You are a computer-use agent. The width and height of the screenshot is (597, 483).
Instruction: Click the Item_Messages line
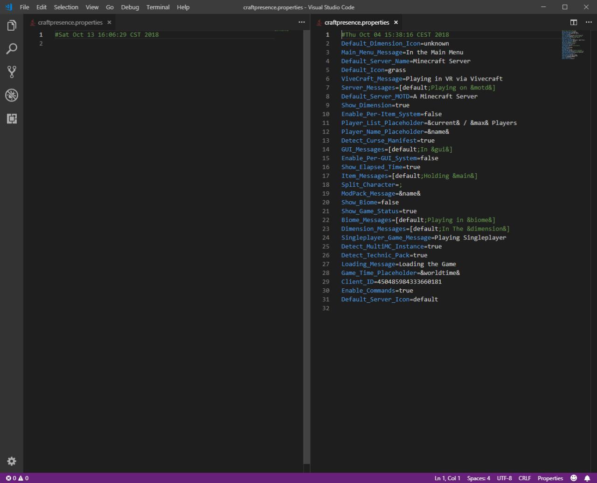pos(409,176)
